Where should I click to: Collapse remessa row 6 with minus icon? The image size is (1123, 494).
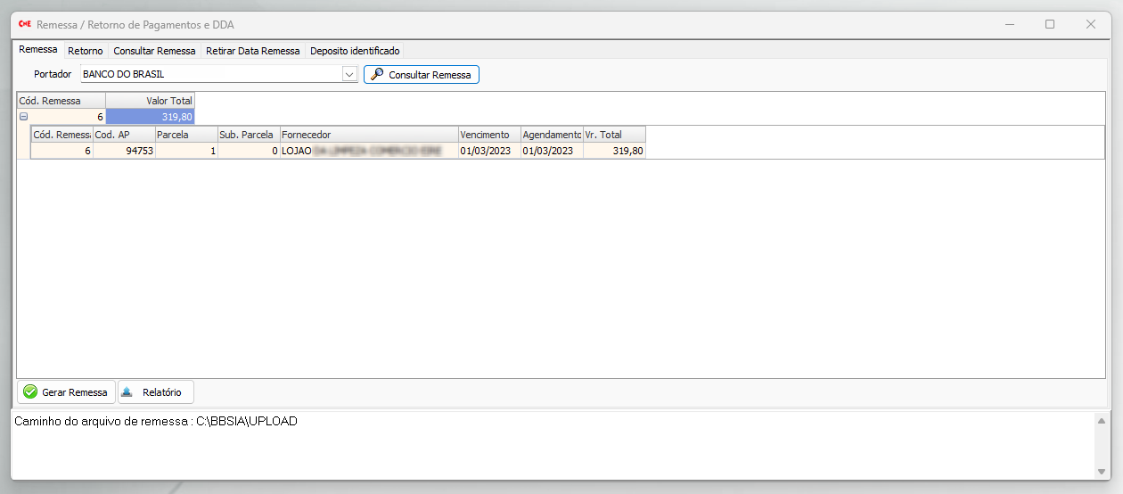(x=24, y=117)
